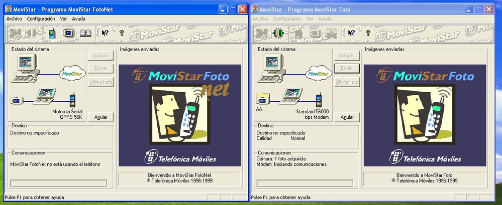Click digital camera icon in FotoNet system status
The height and width of the screenshot is (205, 502).
(x=16, y=100)
